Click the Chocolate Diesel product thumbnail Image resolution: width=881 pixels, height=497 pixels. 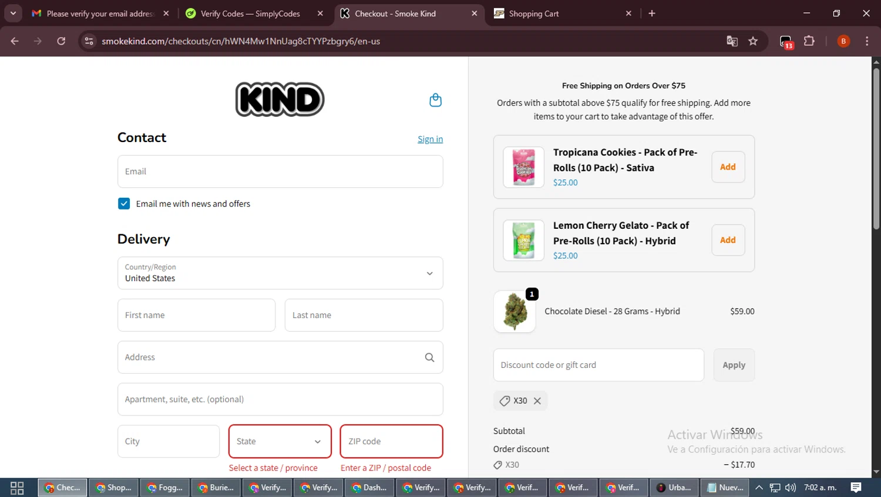(515, 312)
